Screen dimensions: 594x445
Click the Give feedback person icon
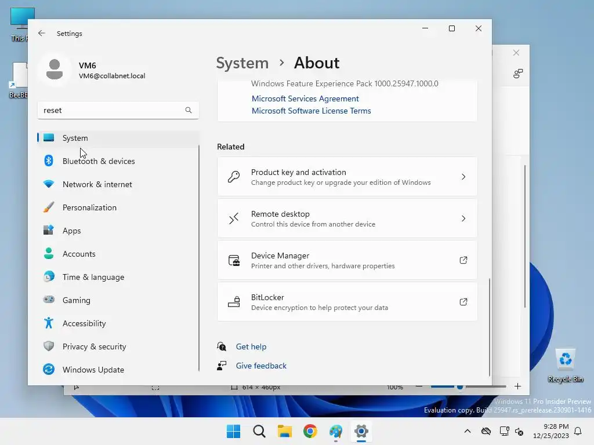pyautogui.click(x=222, y=366)
